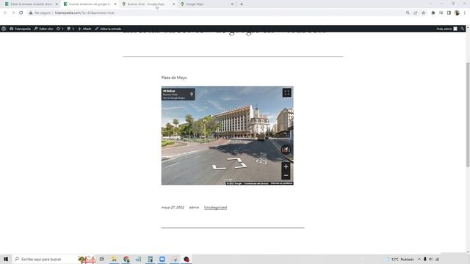The height and width of the screenshot is (264, 470).
Task: Open the 'Ver en Google Maps' link
Action: tap(174, 98)
